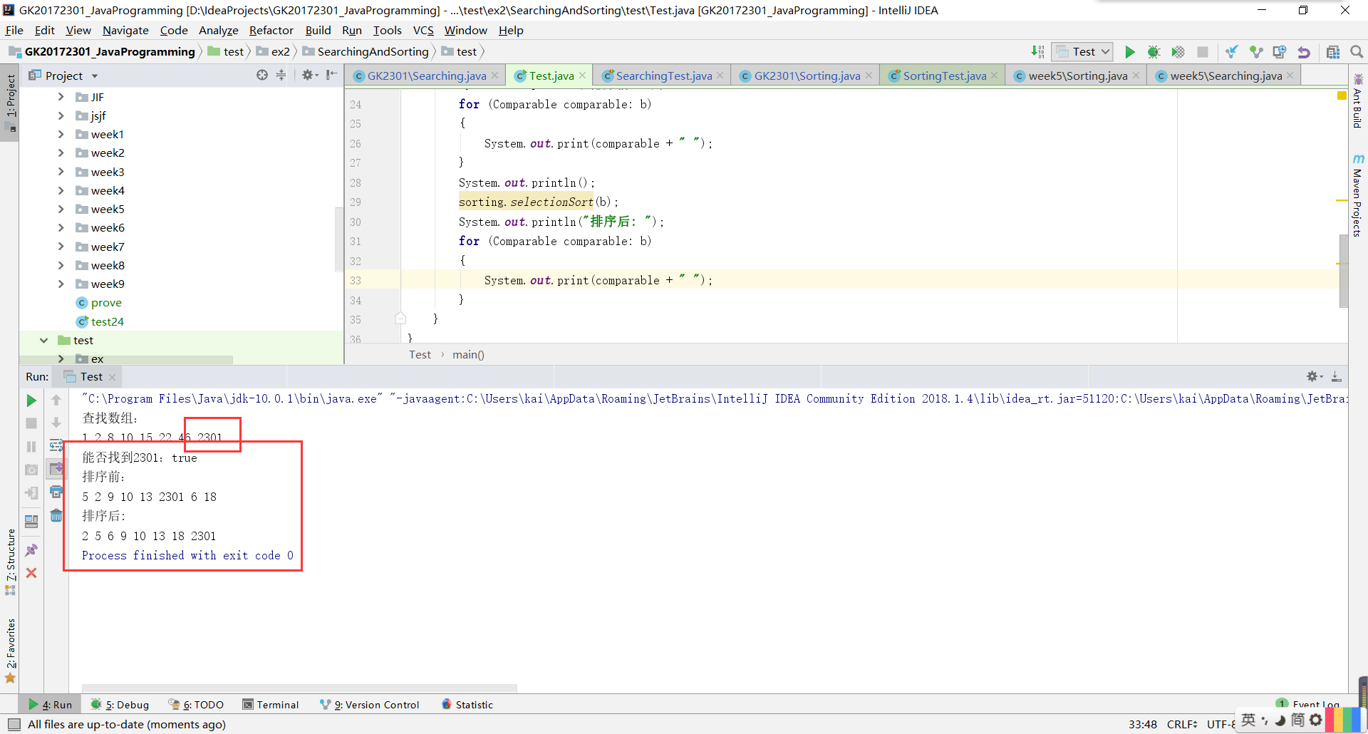Switch to GK2301\Searching.java tab
This screenshot has height=734, width=1368.
[426, 76]
